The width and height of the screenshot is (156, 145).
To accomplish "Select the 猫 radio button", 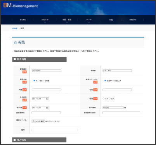I will tap(39, 81).
